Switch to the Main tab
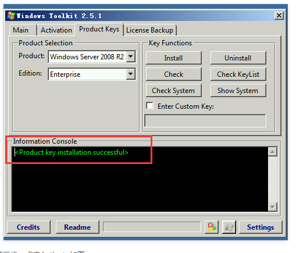 [x=21, y=30]
